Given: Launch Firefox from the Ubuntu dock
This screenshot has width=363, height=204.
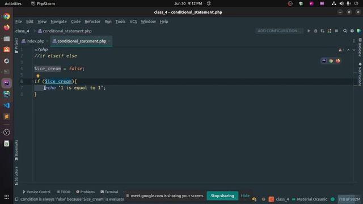Looking at the screenshot, I should 6,27.
